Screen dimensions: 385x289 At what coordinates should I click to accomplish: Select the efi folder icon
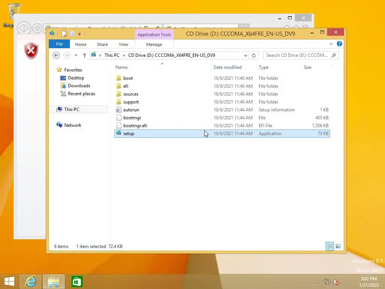[118, 86]
